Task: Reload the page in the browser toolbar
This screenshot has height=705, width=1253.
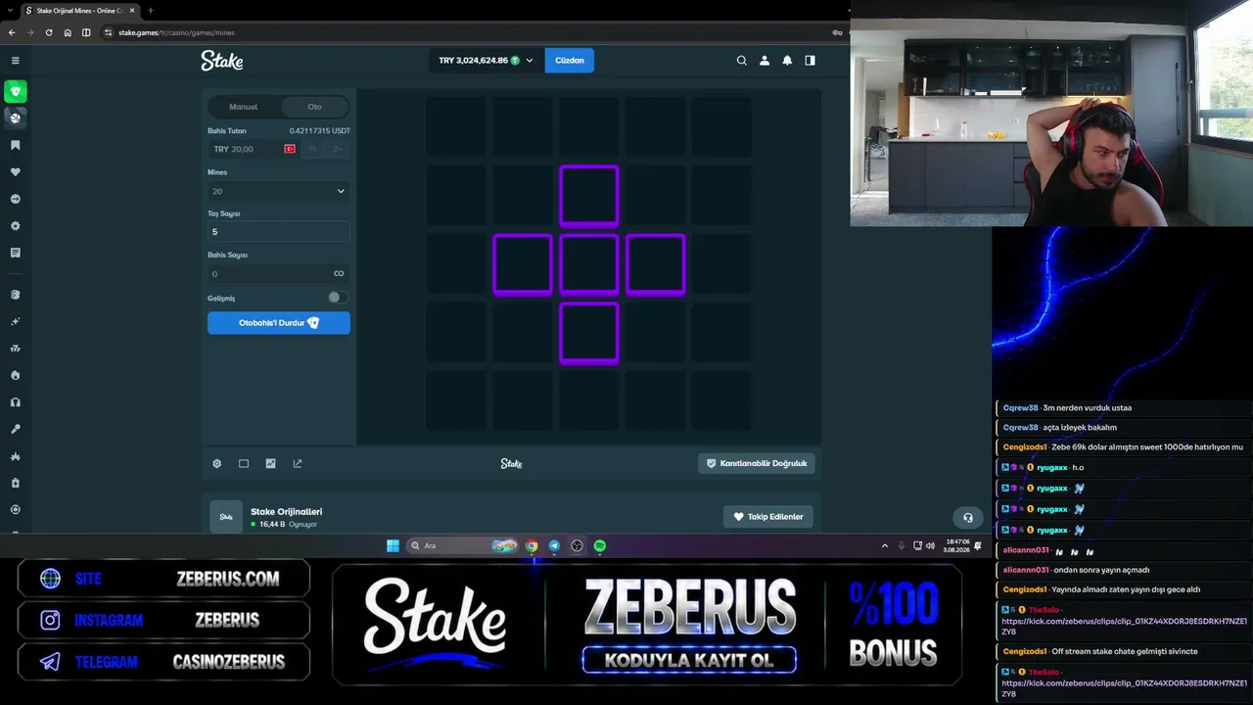Action: pyautogui.click(x=49, y=32)
